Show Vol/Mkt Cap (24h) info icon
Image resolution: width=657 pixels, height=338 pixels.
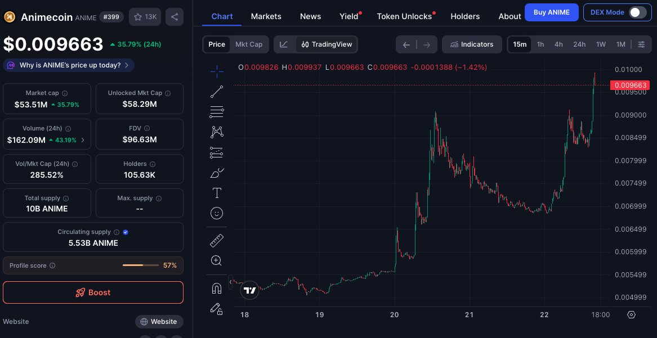pyautogui.click(x=75, y=164)
